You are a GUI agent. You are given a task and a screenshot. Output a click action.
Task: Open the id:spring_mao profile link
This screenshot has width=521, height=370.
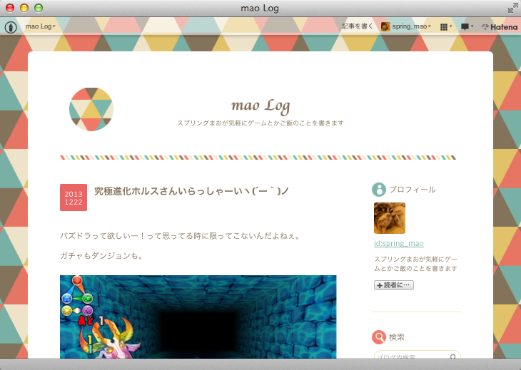point(399,243)
